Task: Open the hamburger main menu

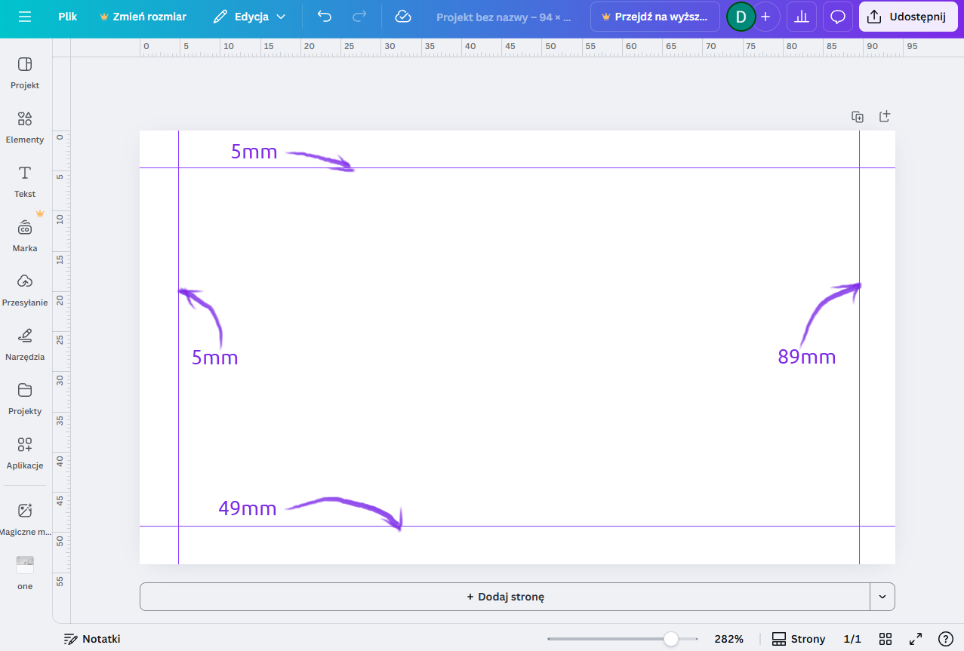Action: [x=25, y=17]
